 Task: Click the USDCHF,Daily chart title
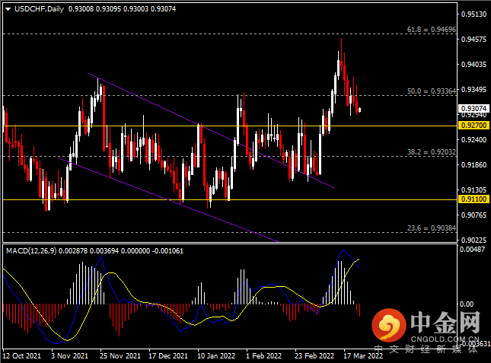[39, 9]
